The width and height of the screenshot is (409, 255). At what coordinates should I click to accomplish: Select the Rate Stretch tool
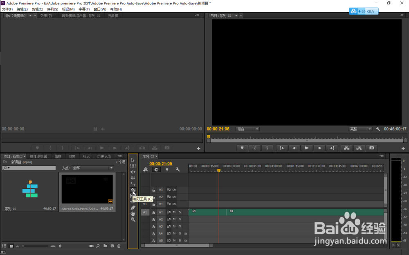(133, 184)
